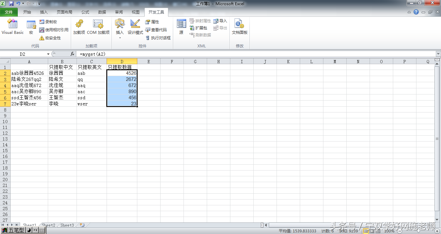
Task: Select header cell 只提取英文
Action: 92,67
